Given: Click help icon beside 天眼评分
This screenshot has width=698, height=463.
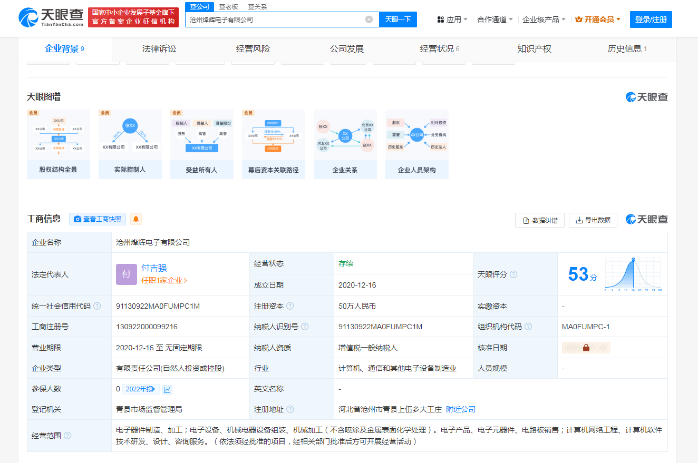Looking at the screenshot, I should [x=513, y=274].
